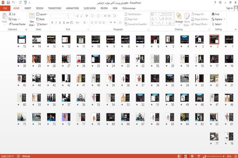Click the Undo arrow in title bar
This screenshot has height=158, width=238.
[13, 3]
